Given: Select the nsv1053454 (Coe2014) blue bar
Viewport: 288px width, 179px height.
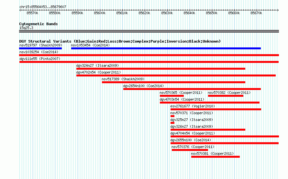Looking at the screenshot, I should point(166,48).
